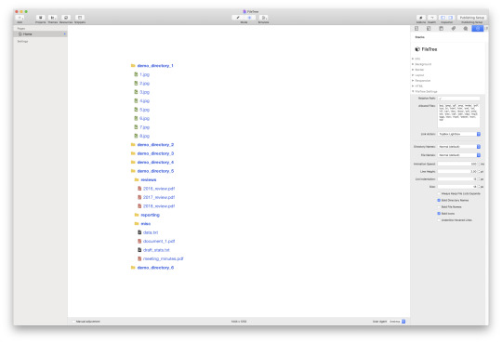
Task: Open the Themes browser icon
Action: (x=53, y=18)
